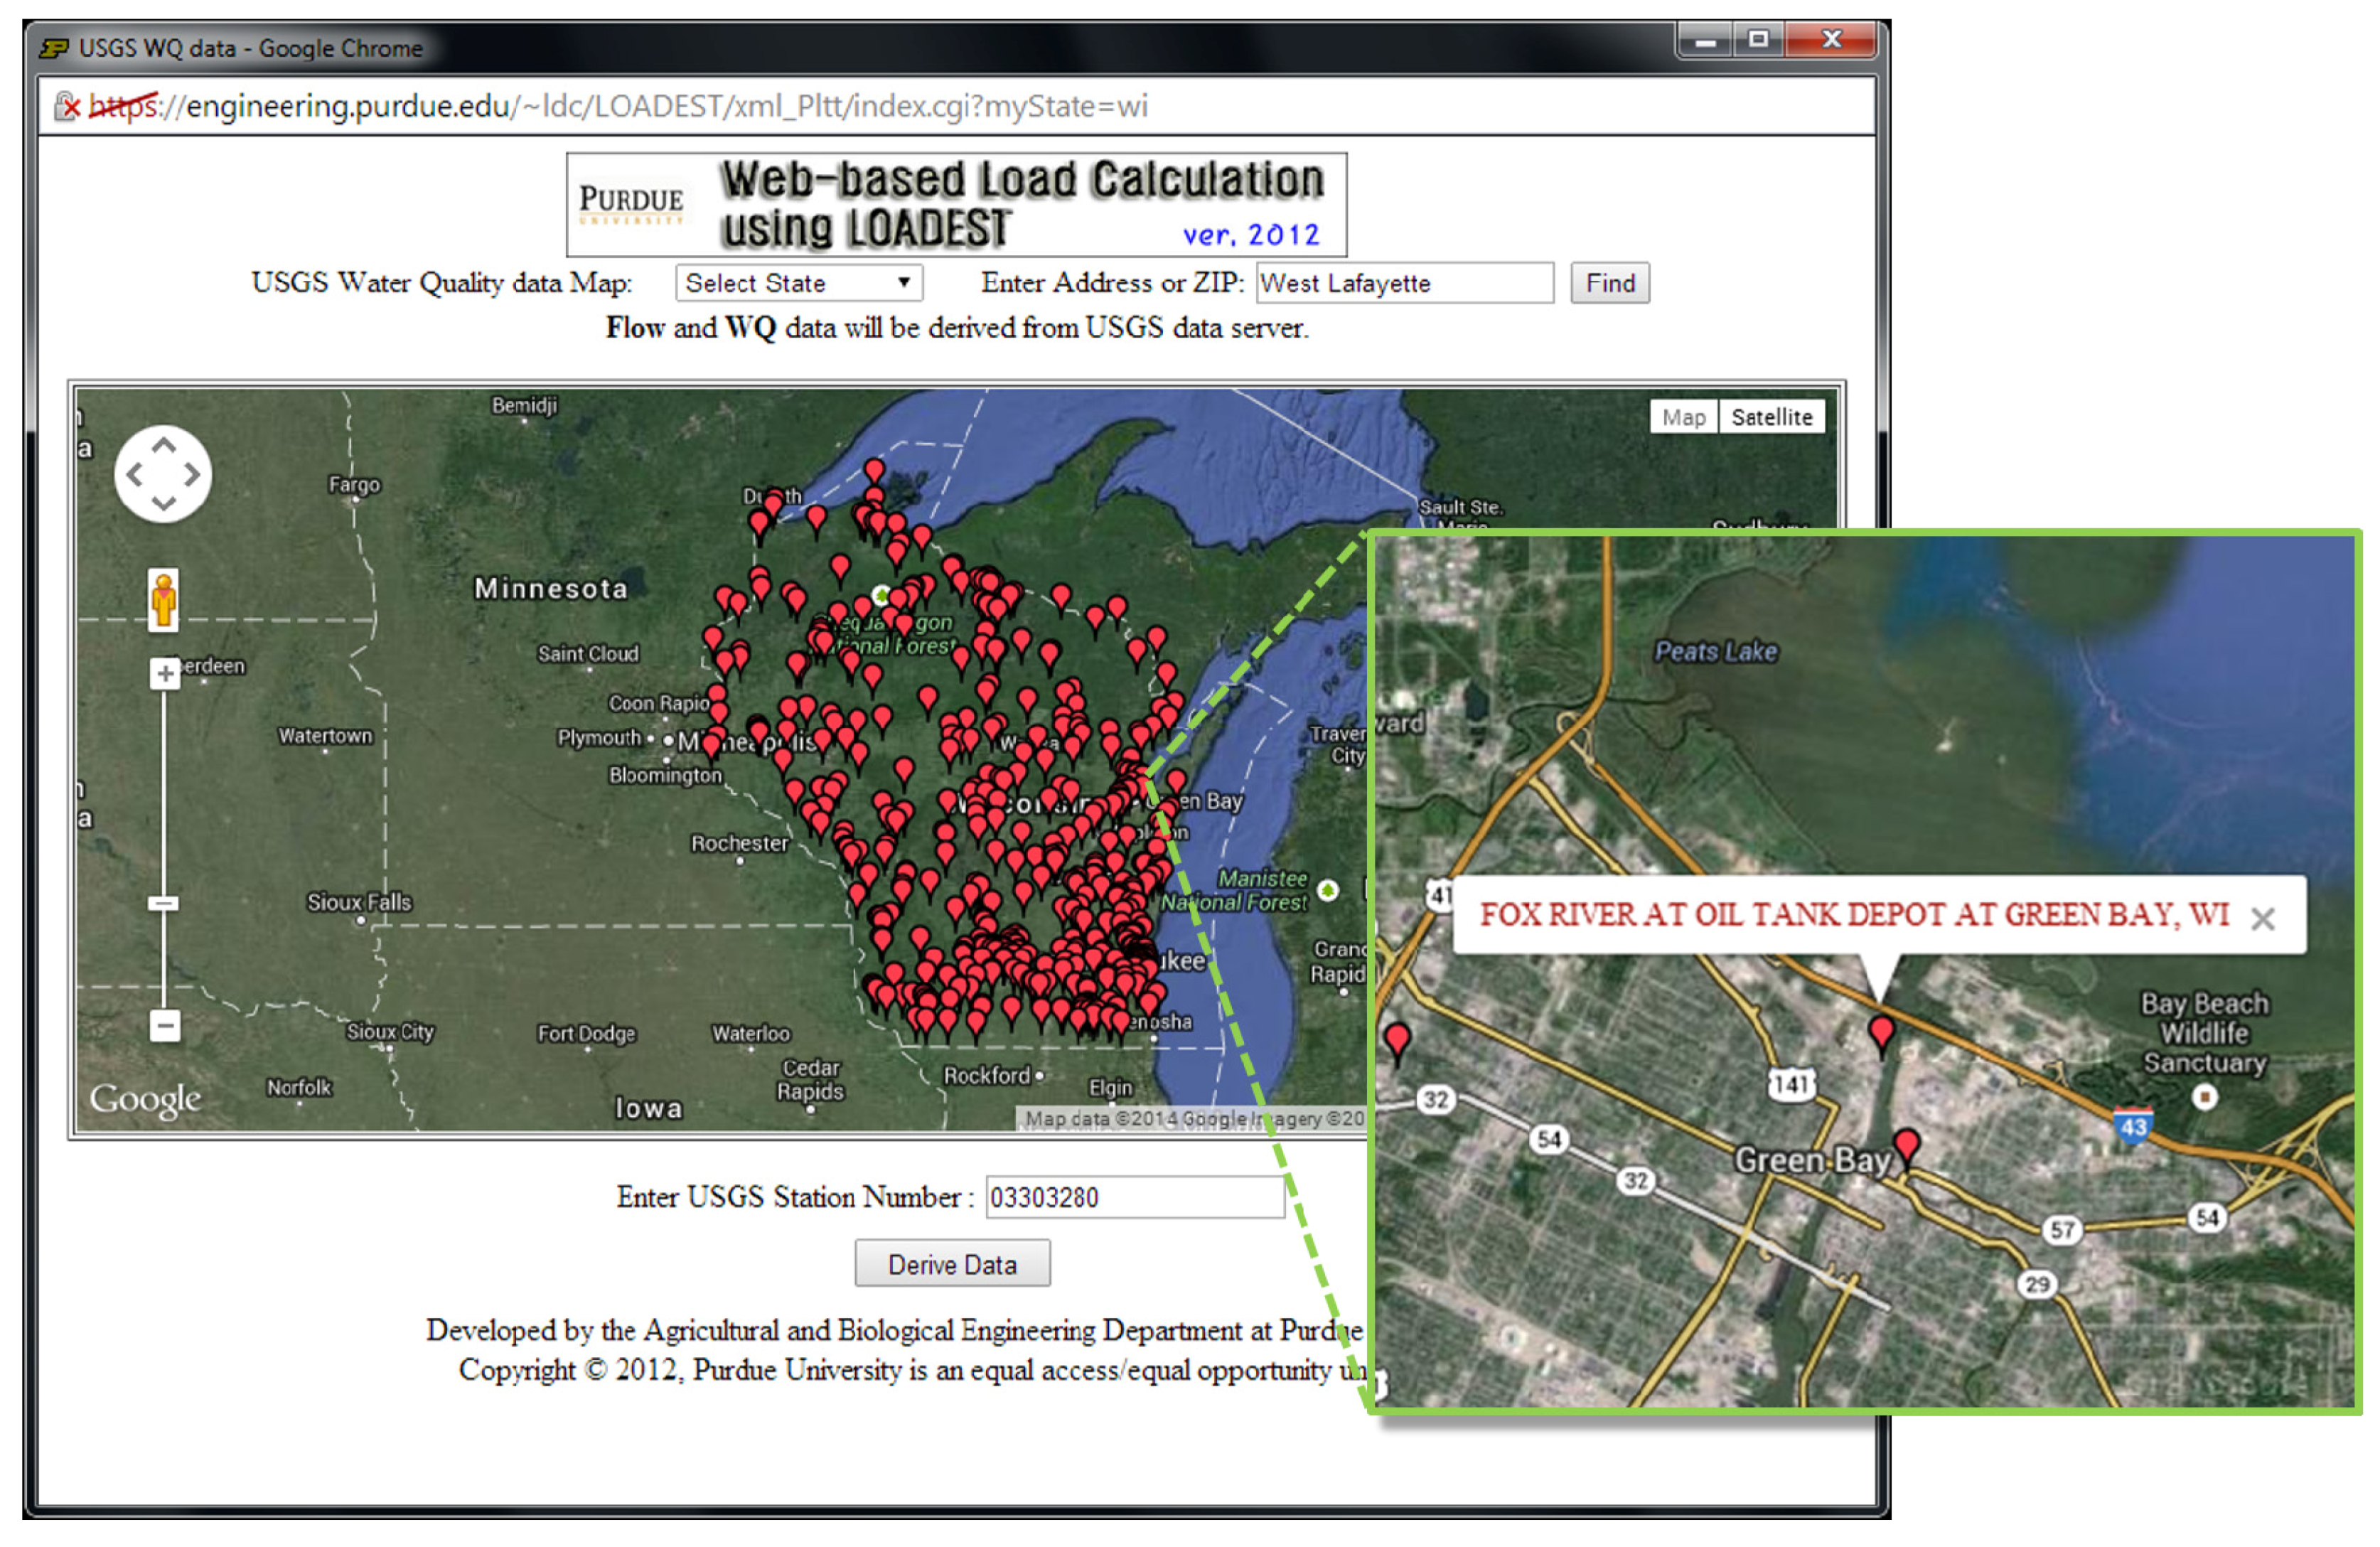The height and width of the screenshot is (1547, 2380).
Task: Click the USGS Station Number field
Action: [1135, 1198]
